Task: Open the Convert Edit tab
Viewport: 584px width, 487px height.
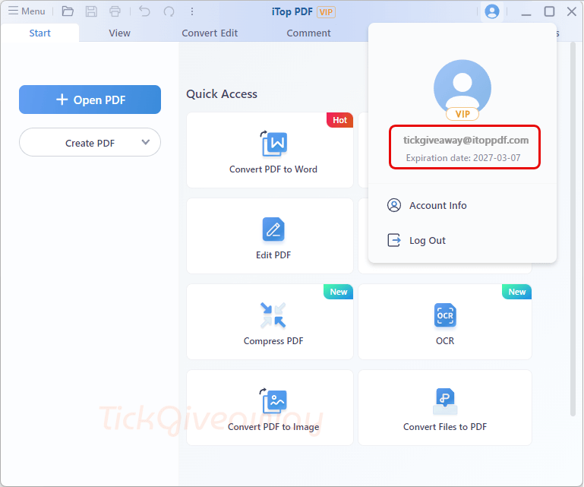Action: [x=210, y=33]
